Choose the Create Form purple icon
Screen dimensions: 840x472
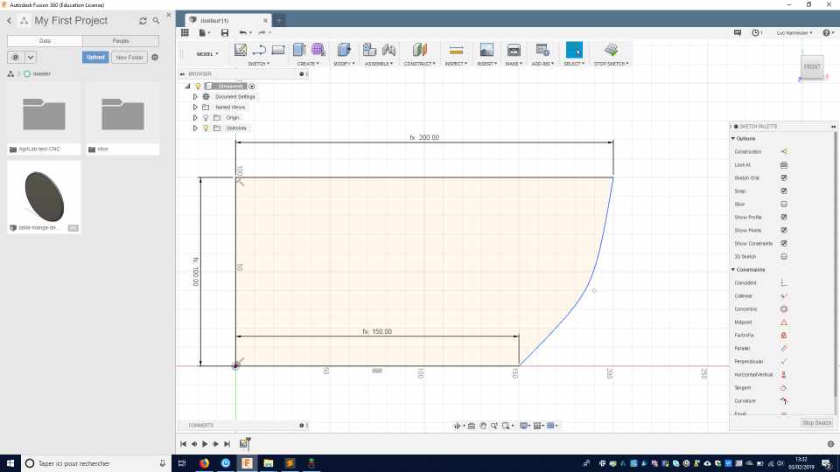click(318, 50)
